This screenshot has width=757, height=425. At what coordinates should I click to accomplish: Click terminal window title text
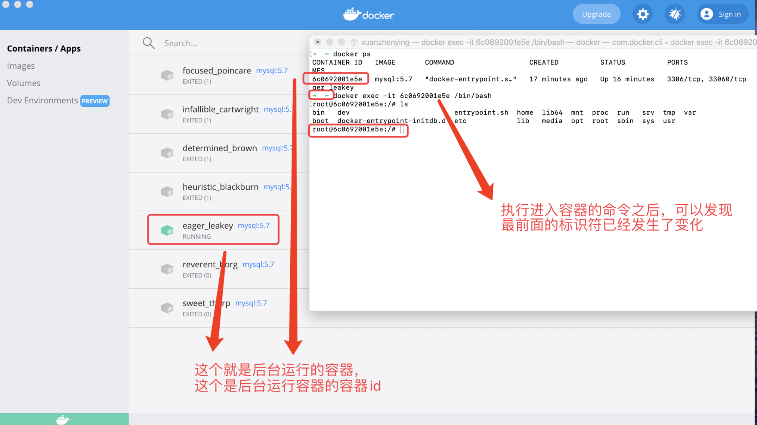[558, 42]
